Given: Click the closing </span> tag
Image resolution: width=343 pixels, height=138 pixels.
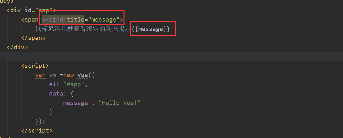Looking at the screenshot, I should click(33, 38).
